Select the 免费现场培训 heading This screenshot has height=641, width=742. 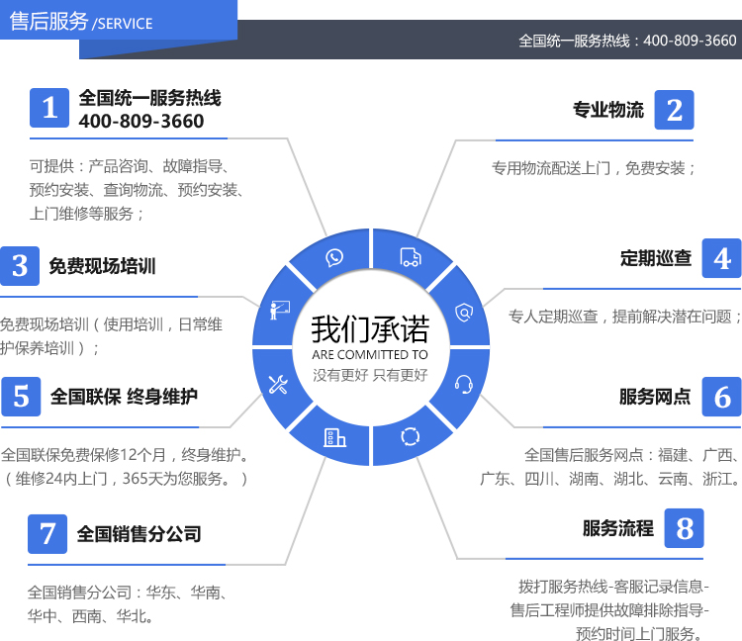point(102,266)
